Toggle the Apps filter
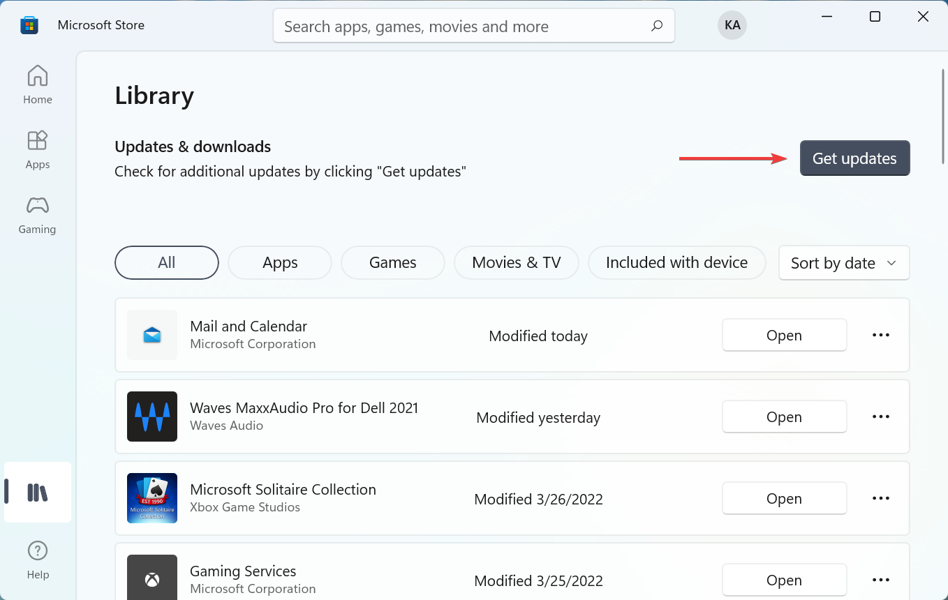The width and height of the screenshot is (948, 600). pos(279,262)
